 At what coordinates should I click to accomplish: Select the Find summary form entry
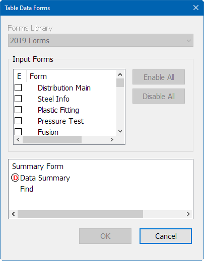(27, 189)
